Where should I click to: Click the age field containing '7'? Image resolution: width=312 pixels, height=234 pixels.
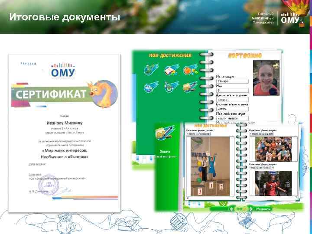(232, 90)
